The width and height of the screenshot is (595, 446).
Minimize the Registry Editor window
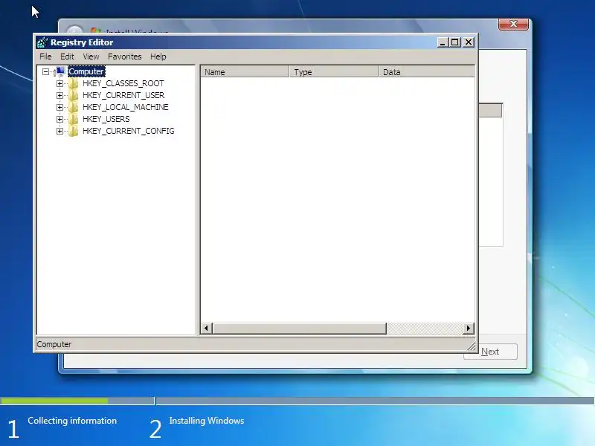443,42
